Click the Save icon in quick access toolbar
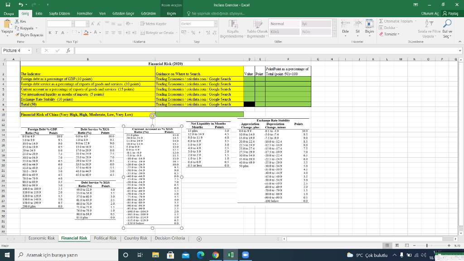The width and height of the screenshot is (464, 261). [x=8, y=5]
